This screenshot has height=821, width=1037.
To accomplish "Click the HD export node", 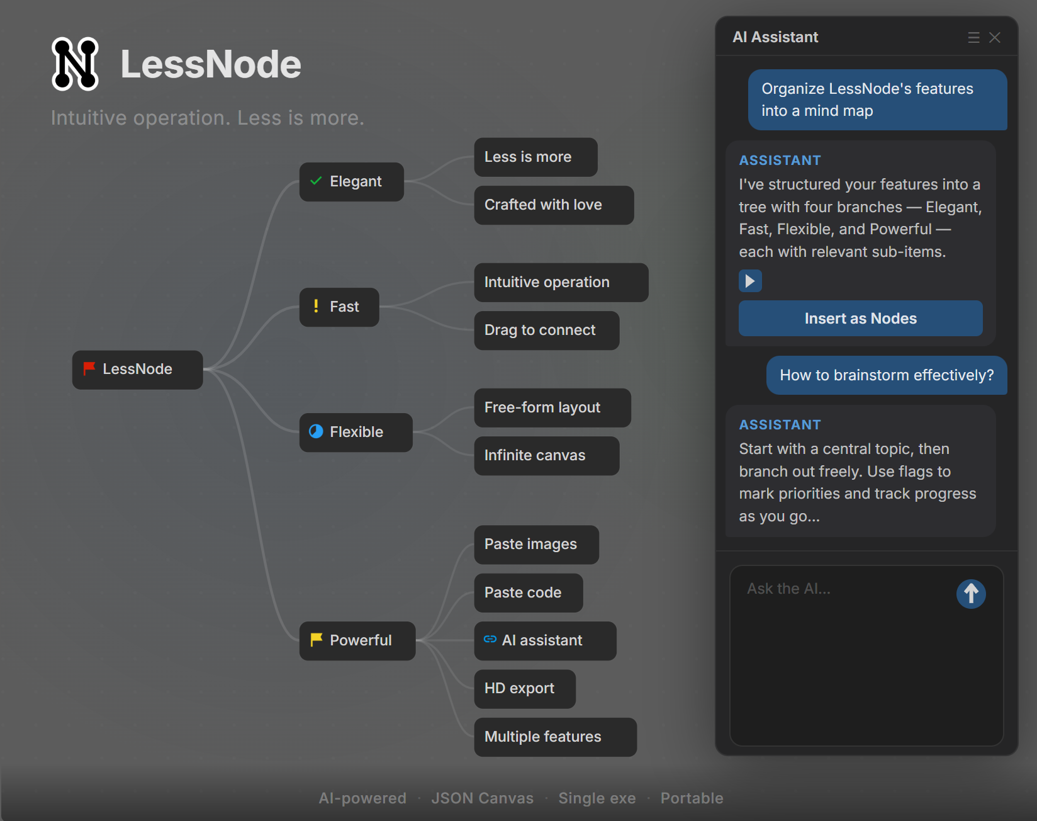I will coord(525,689).
